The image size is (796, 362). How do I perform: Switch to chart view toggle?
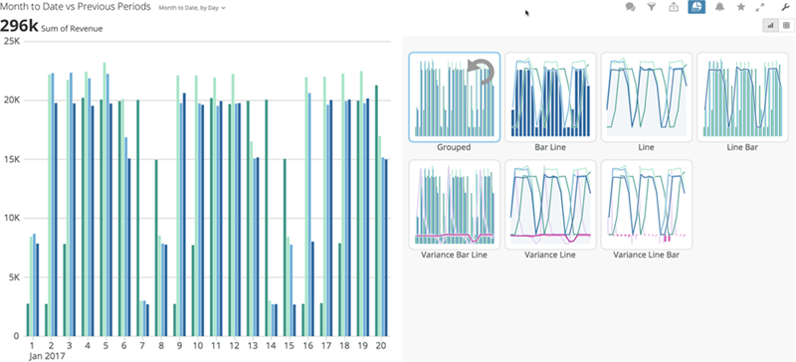pyautogui.click(x=770, y=26)
